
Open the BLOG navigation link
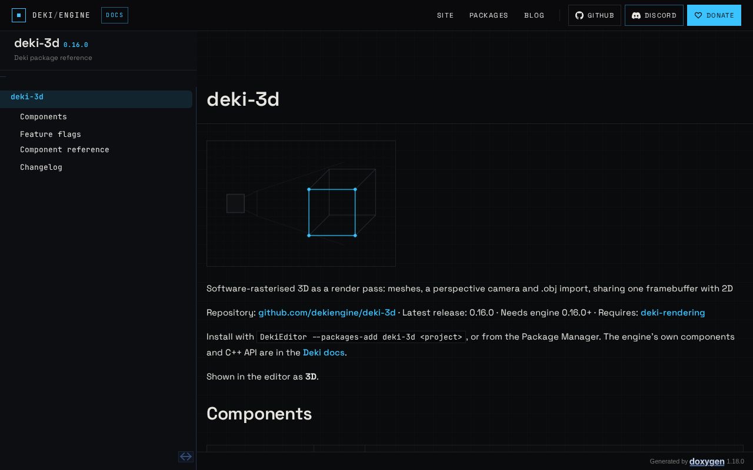point(534,15)
